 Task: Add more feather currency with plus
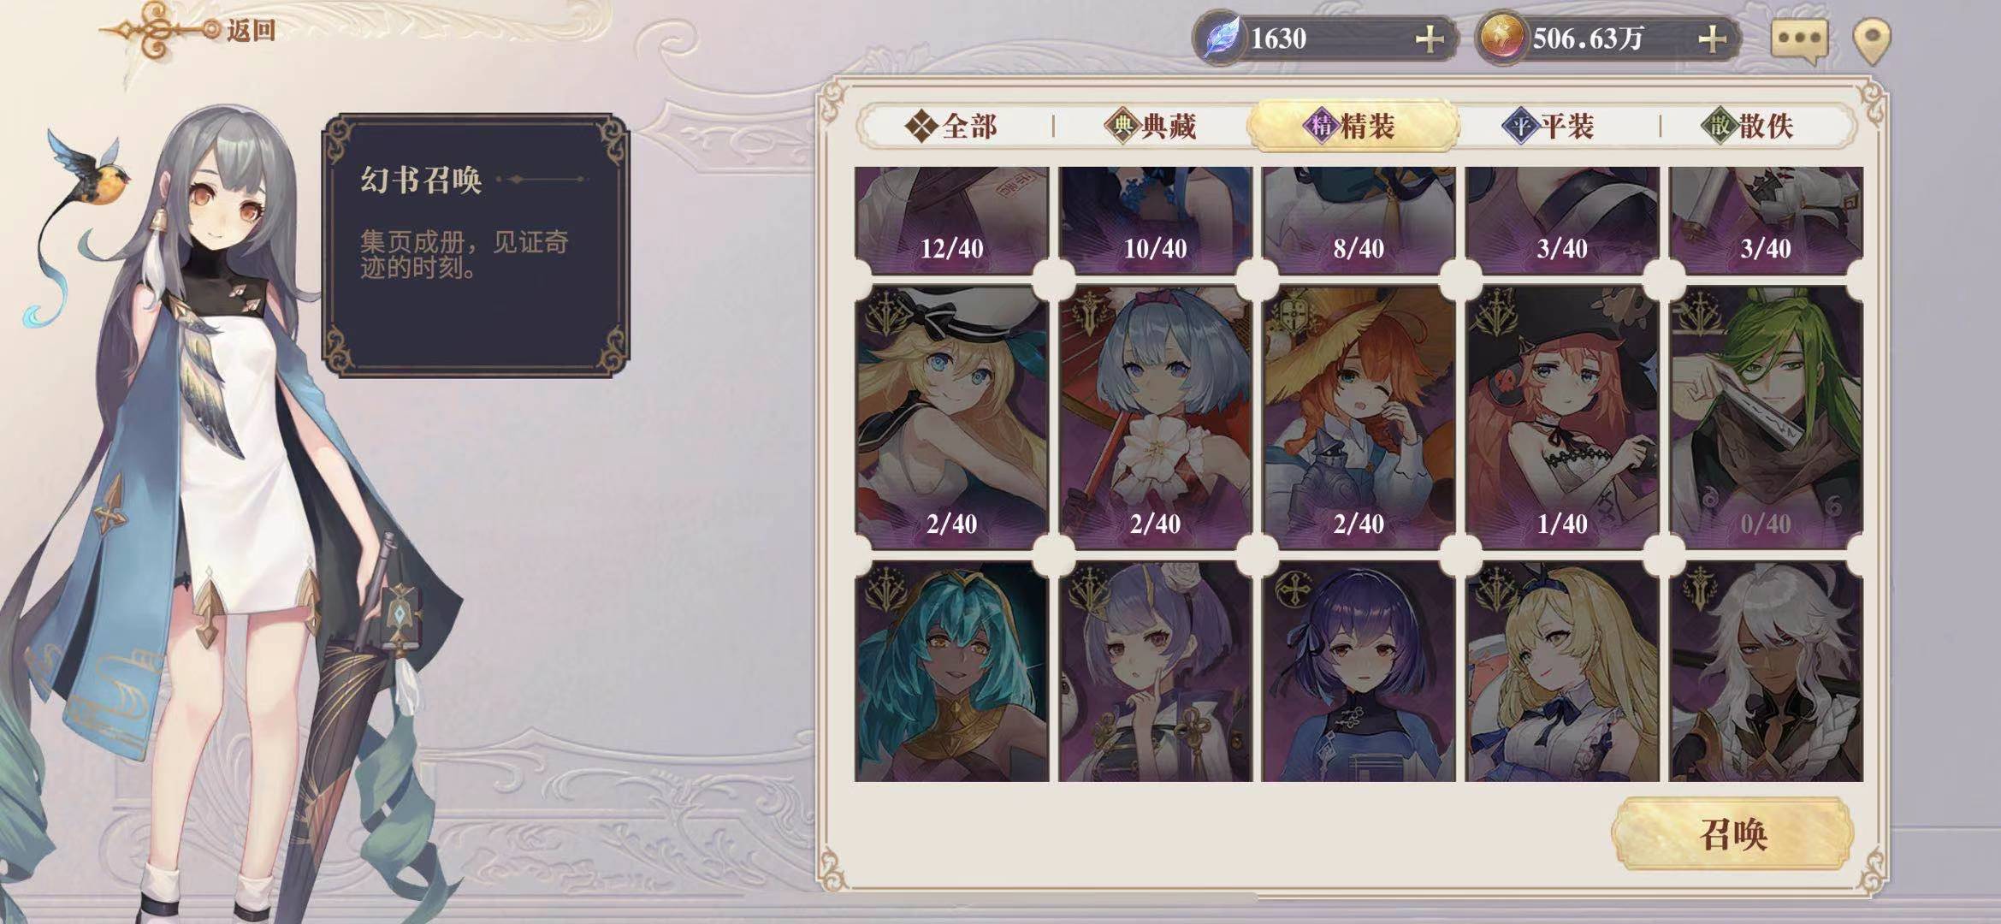1430,39
